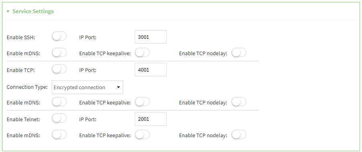362x152 pixels.
Task: Click the SSH IP Port field showing 3001
Action: click(150, 37)
